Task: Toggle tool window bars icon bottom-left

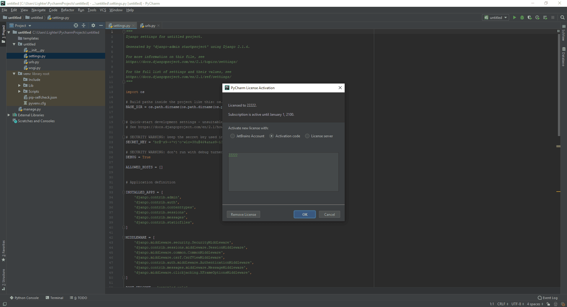Action: (4, 304)
